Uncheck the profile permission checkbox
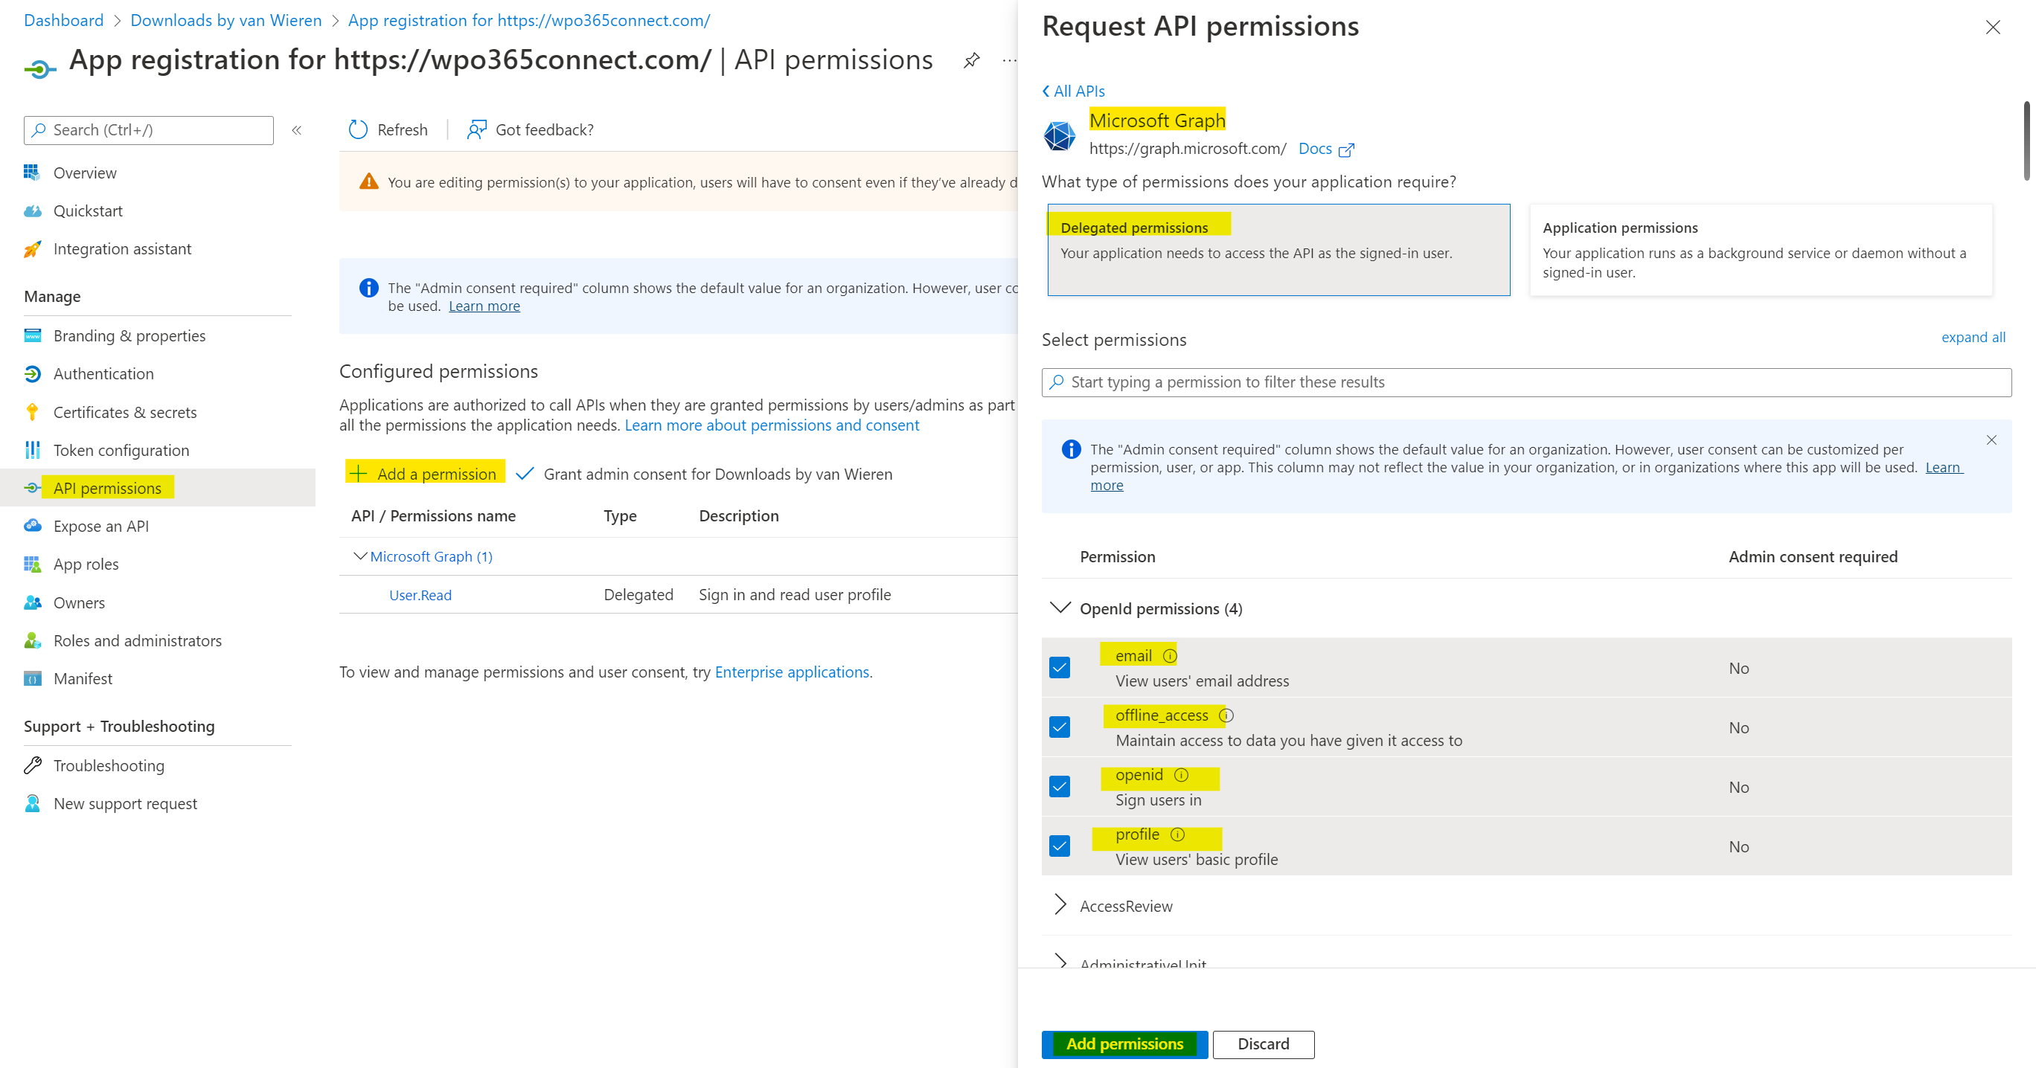 coord(1059,846)
